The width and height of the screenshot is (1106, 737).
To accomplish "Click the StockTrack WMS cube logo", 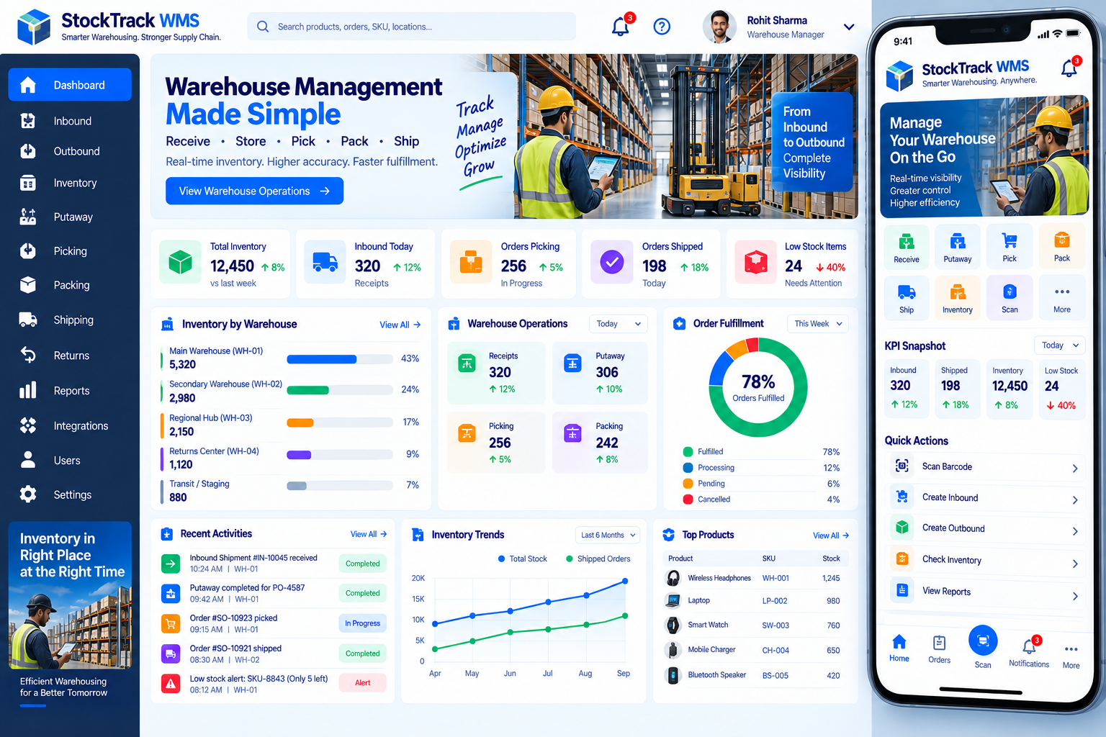I will [x=35, y=27].
